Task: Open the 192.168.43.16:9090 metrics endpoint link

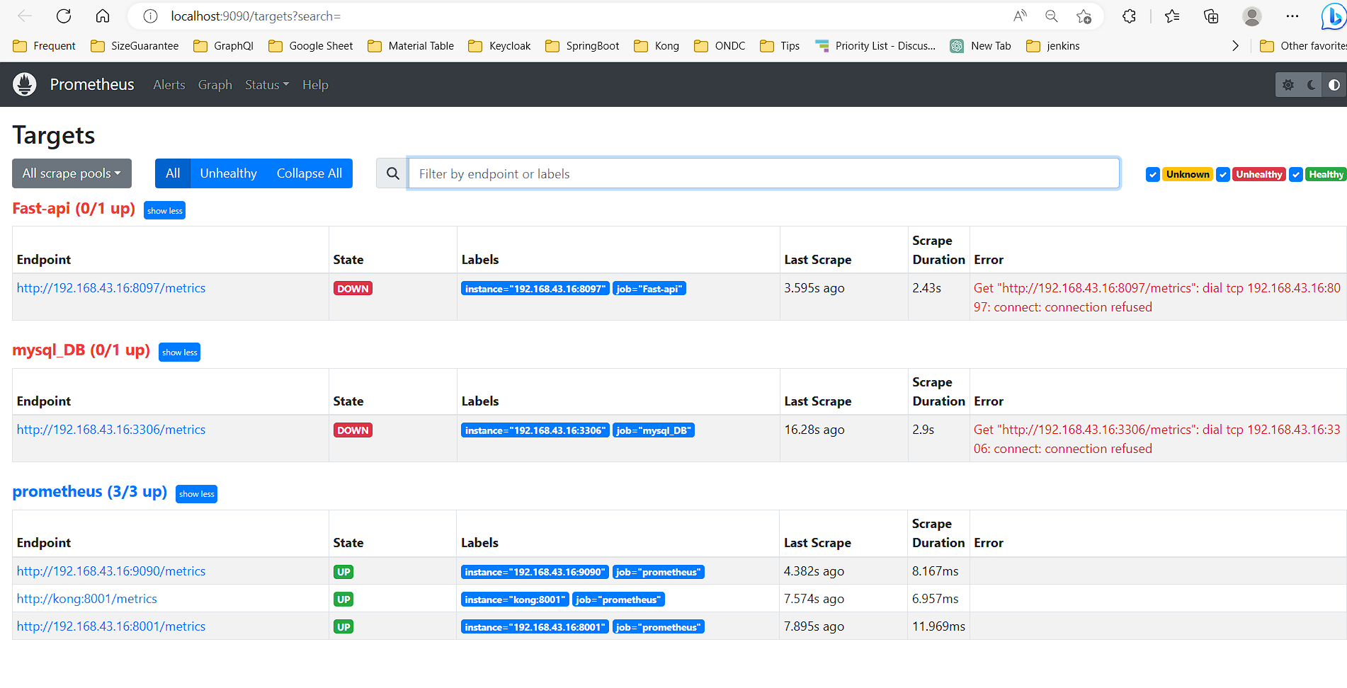Action: click(x=111, y=571)
